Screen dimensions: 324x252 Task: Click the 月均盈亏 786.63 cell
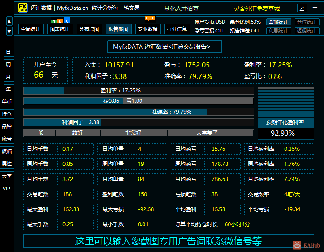[206, 179]
